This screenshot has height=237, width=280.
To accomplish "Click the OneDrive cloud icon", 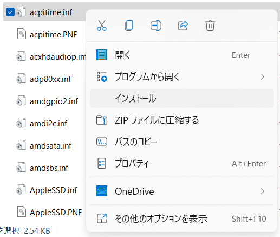I will 102,191.
